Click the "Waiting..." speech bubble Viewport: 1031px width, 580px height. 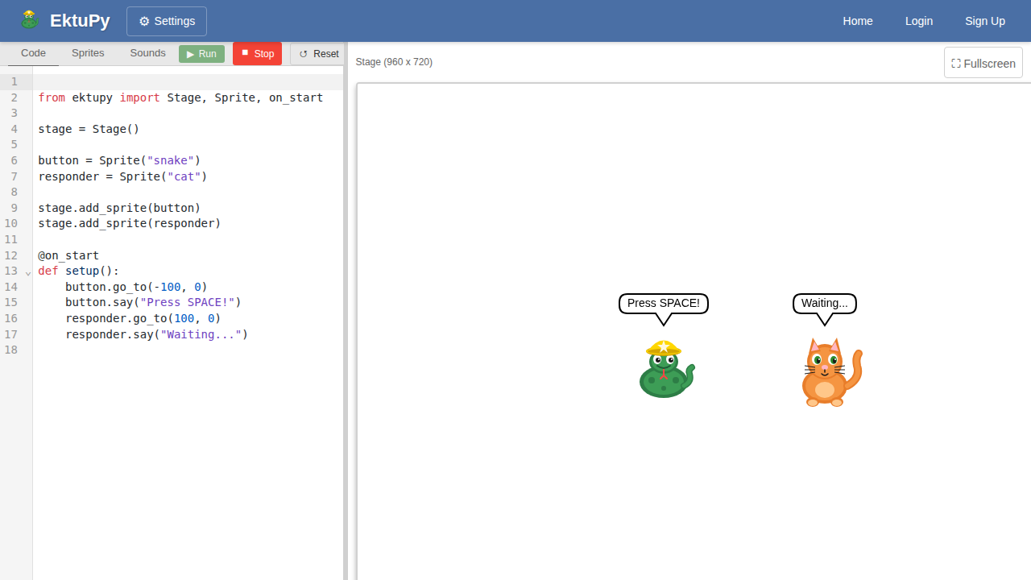(824, 304)
